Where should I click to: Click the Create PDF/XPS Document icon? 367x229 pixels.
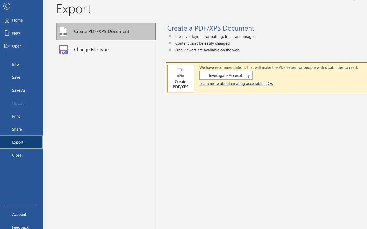pyautogui.click(x=63, y=31)
